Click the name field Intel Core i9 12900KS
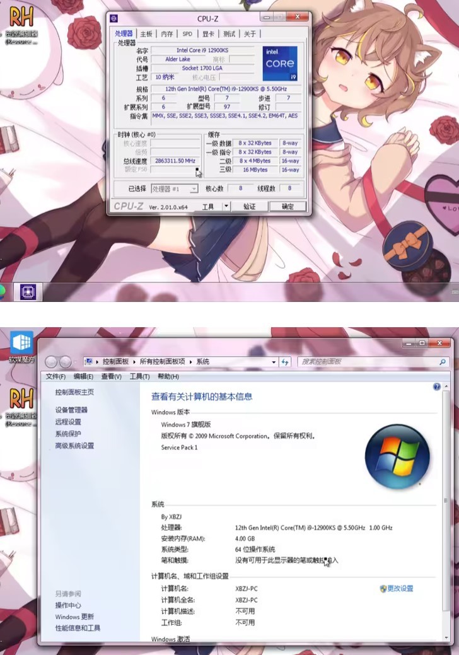The image size is (459, 655). pos(202,50)
